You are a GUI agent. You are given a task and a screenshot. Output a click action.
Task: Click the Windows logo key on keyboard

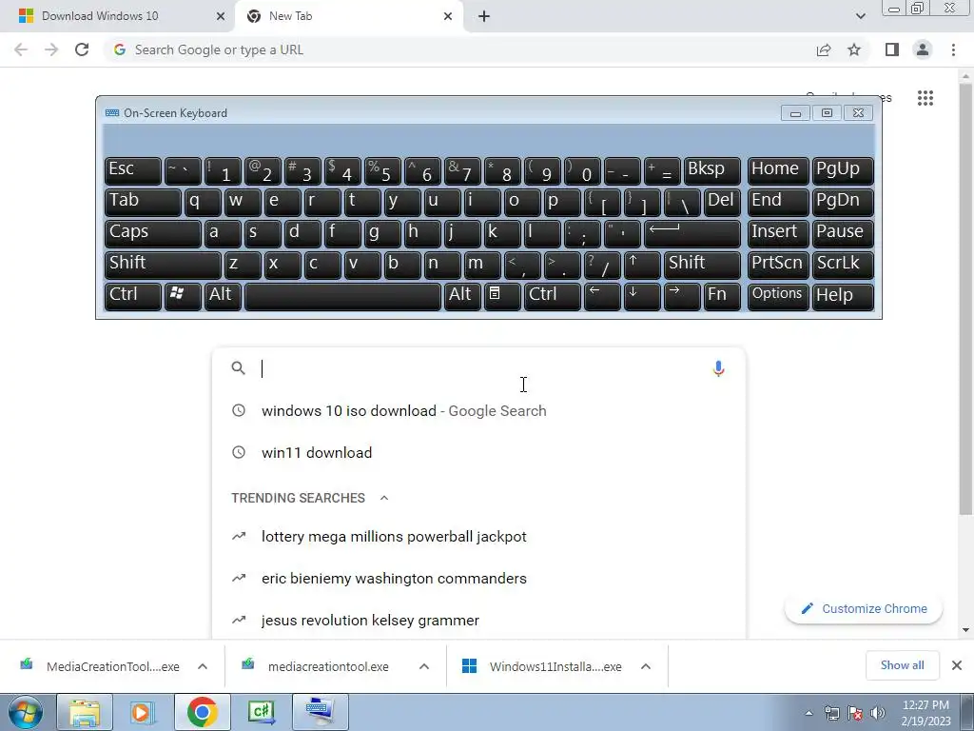tap(183, 296)
